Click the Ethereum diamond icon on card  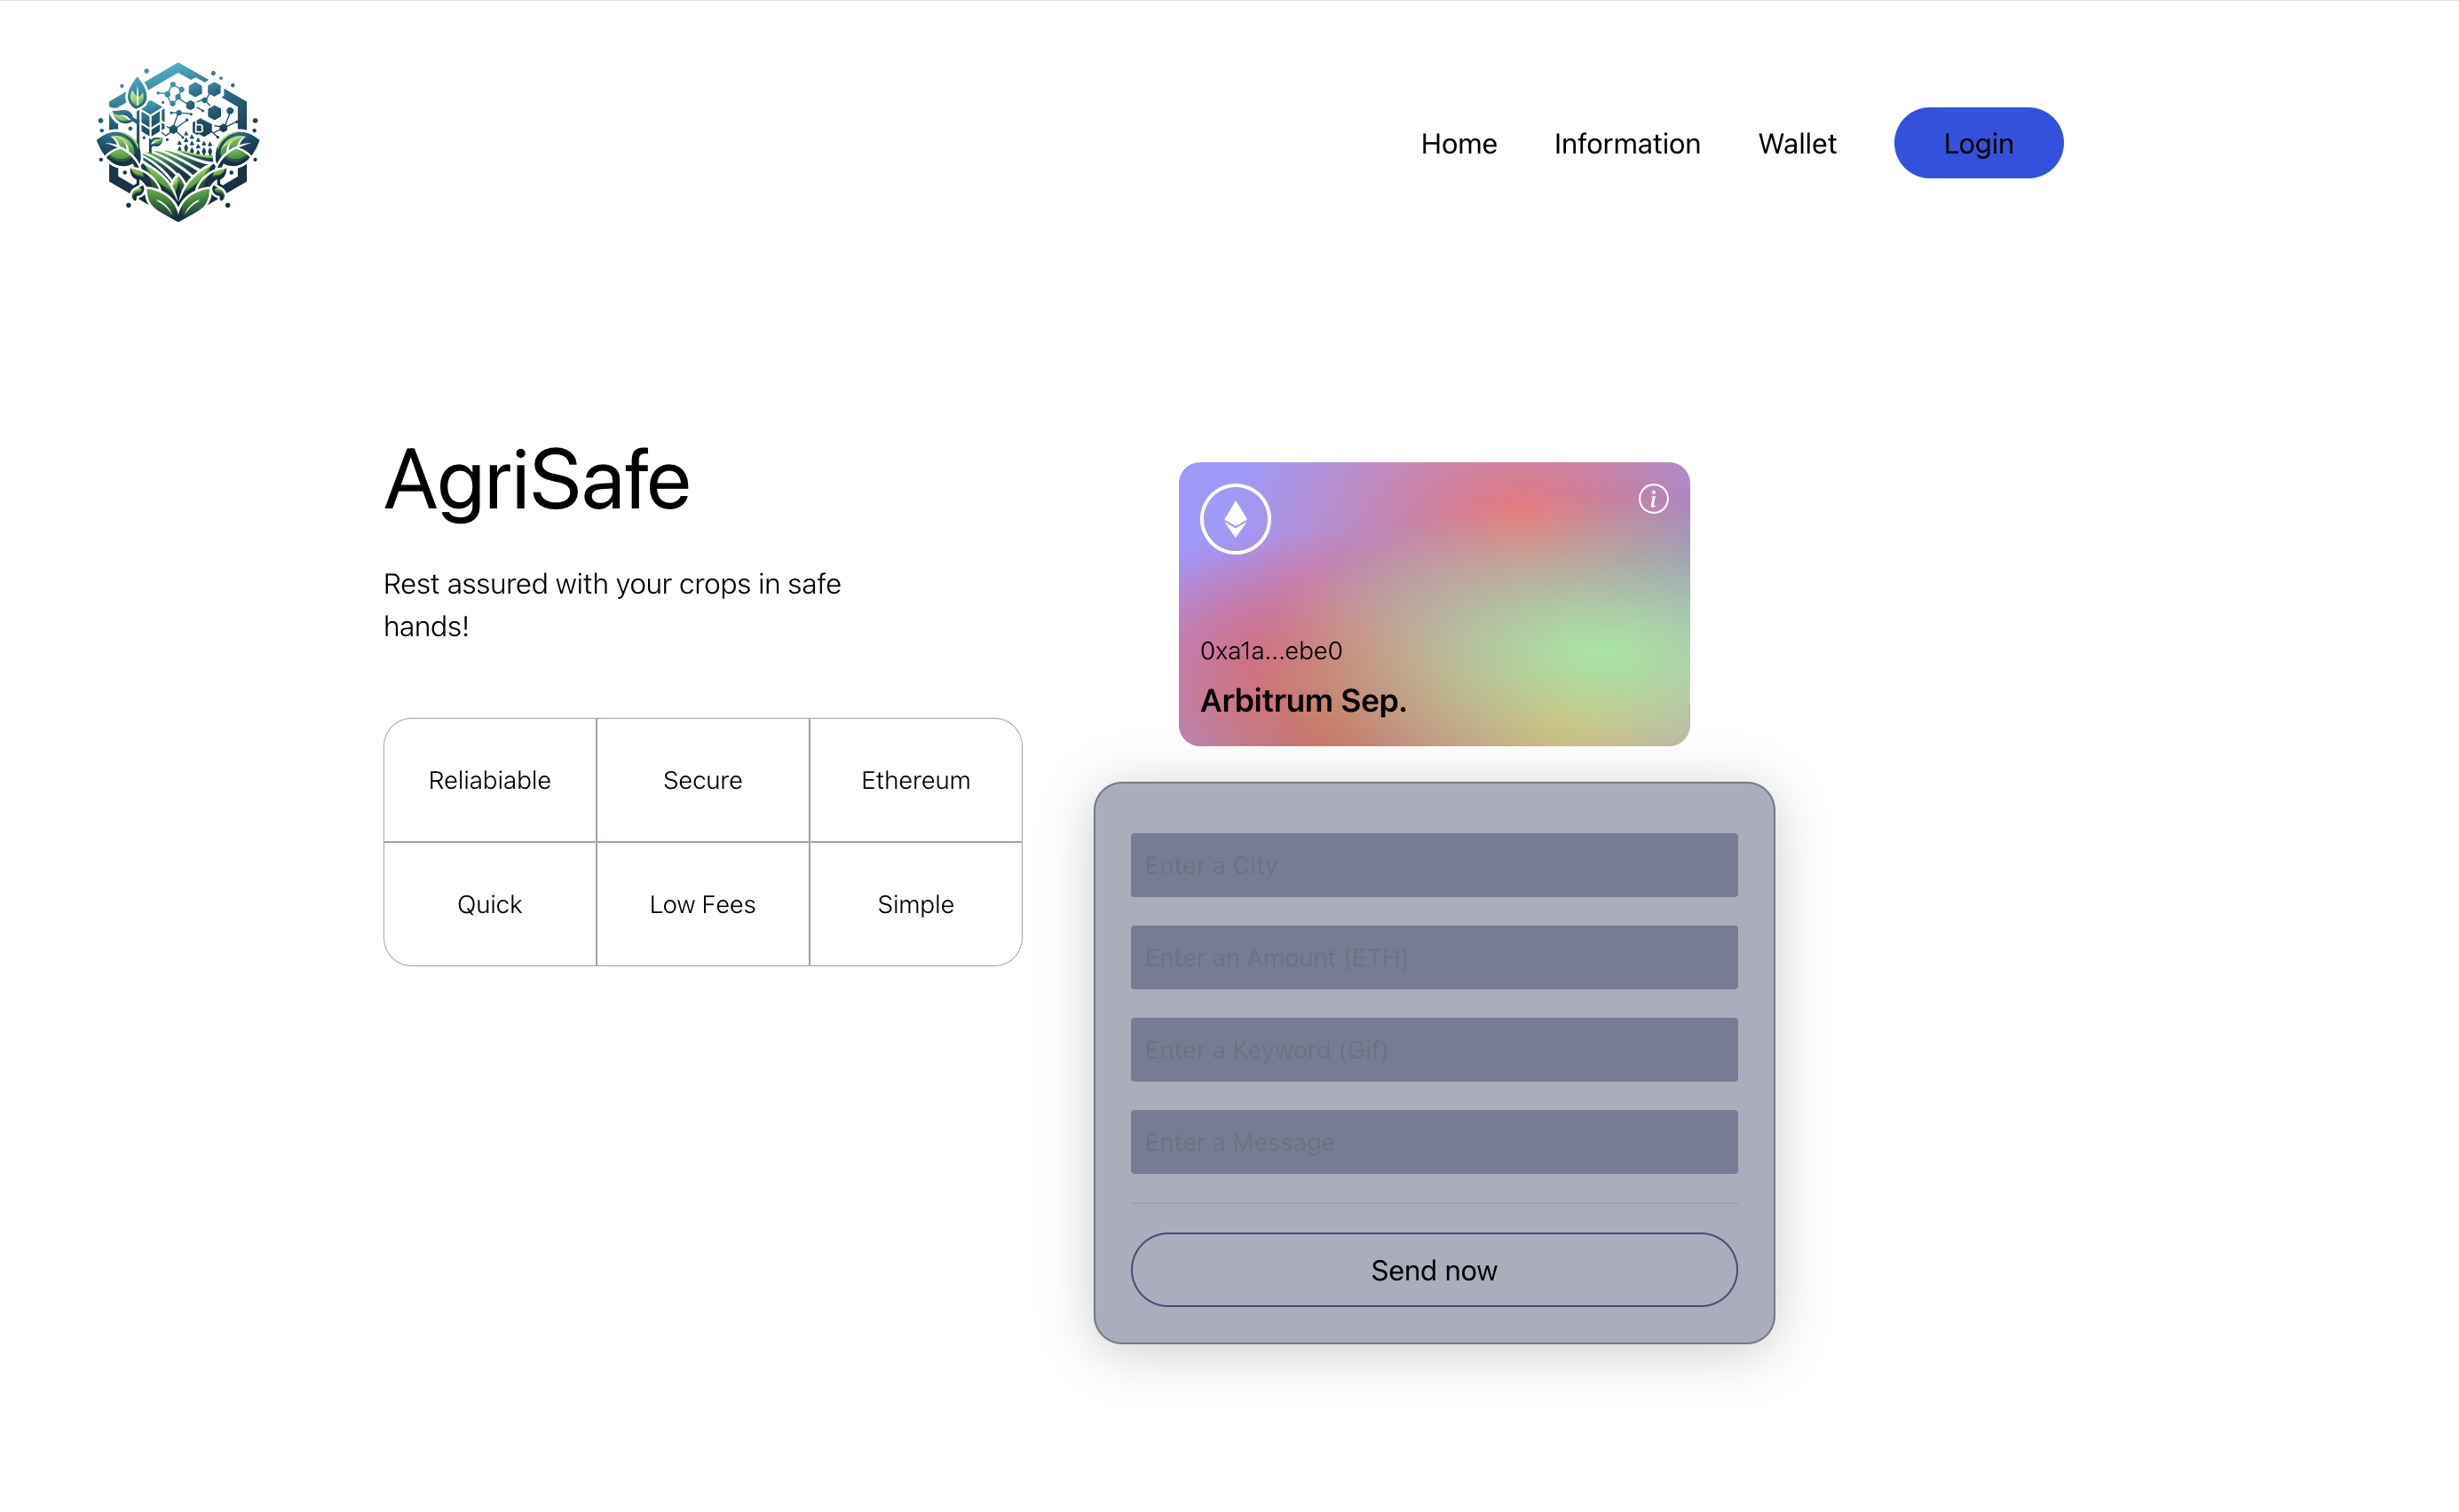pos(1236,519)
